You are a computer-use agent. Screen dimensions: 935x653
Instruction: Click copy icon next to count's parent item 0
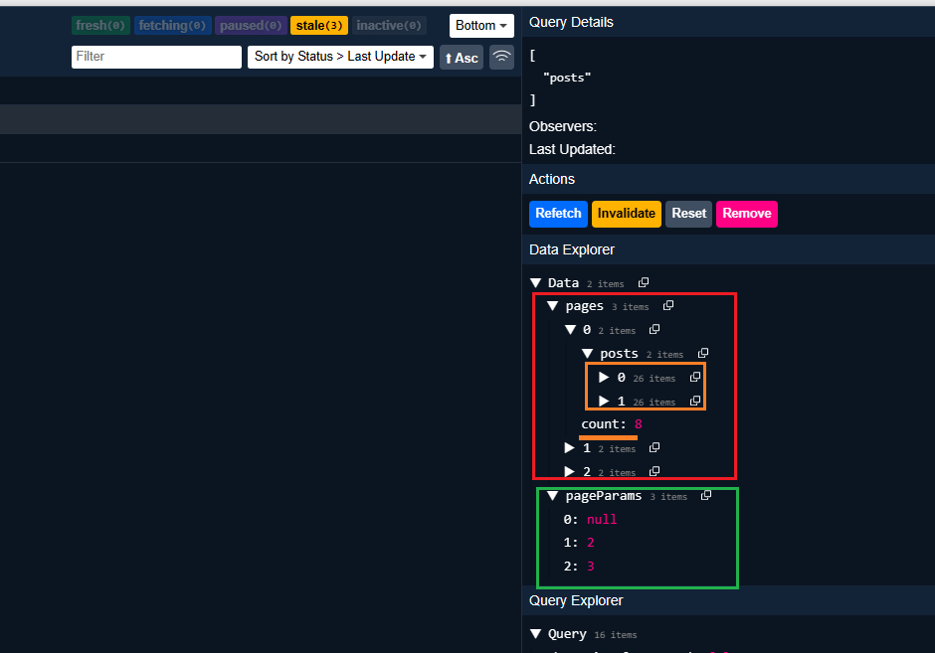tap(655, 330)
